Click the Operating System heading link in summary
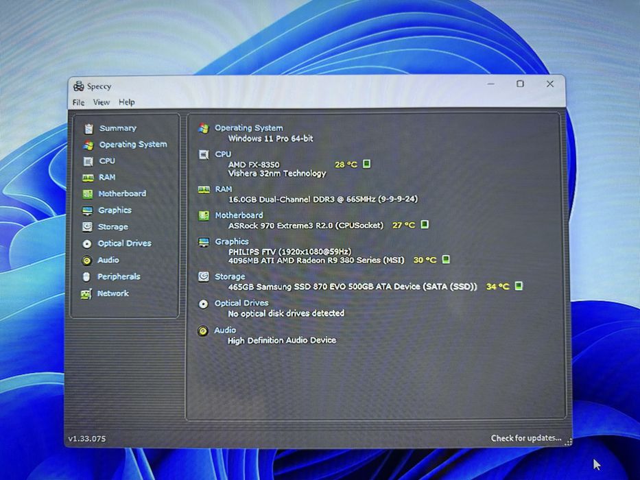 tap(248, 128)
